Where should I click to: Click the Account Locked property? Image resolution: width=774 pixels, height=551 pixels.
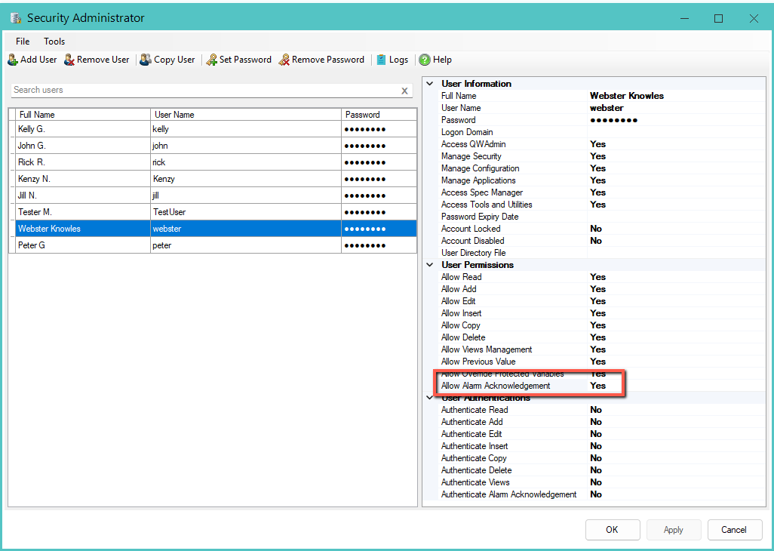(601, 229)
